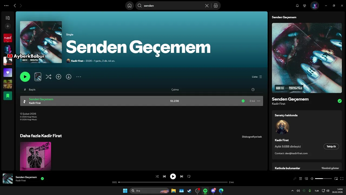
Task: Open Diskografiye bak link
Action: (x=252, y=137)
